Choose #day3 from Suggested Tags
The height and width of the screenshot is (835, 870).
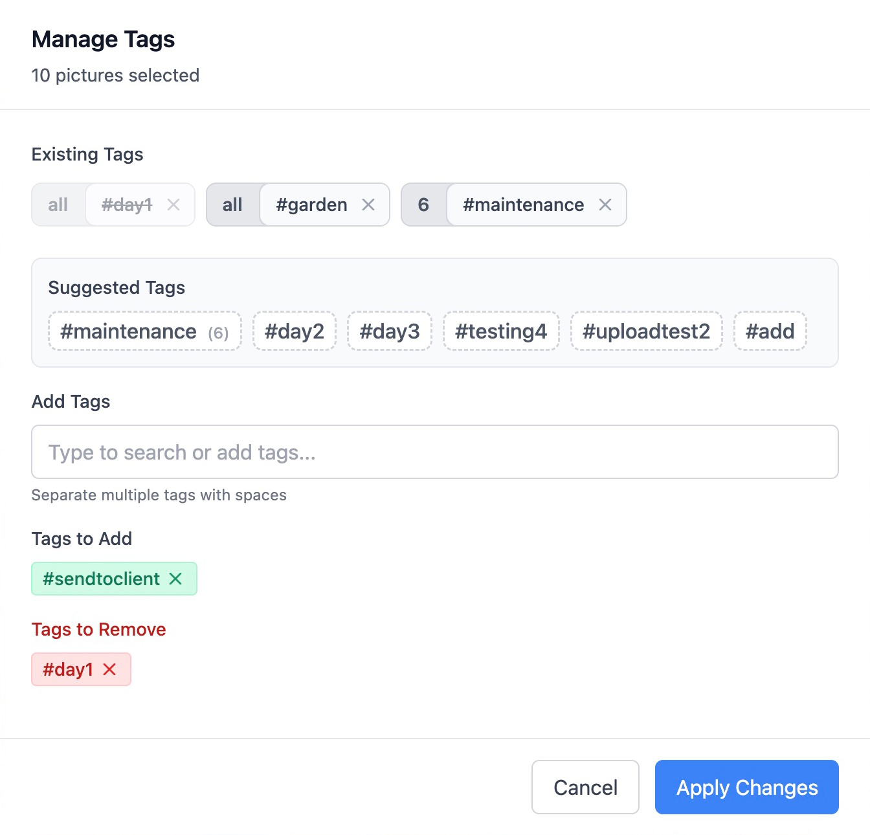coord(389,331)
